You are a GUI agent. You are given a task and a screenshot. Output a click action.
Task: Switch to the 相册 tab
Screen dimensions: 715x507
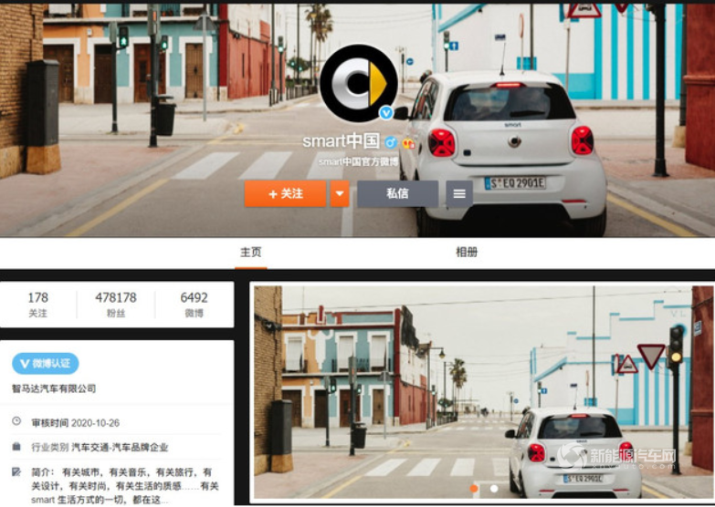click(467, 252)
